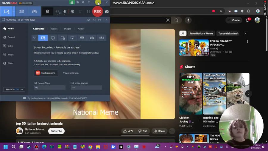The image size is (268, 151).
Task: Collapse the Bandicam panel with the chevron
Action: point(107,20)
